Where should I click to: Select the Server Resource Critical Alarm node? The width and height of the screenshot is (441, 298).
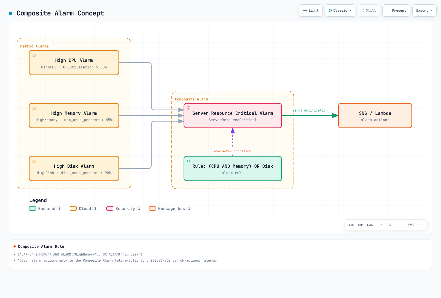[x=233, y=116]
